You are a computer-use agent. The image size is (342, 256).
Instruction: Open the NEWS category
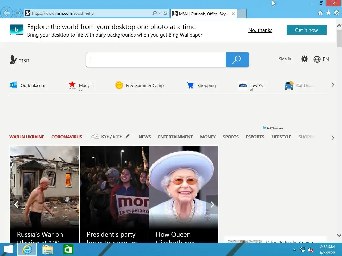click(x=145, y=137)
